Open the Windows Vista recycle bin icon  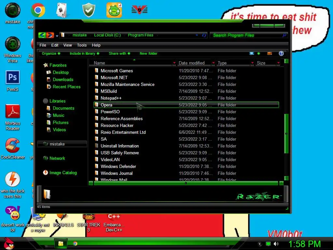tap(13, 44)
